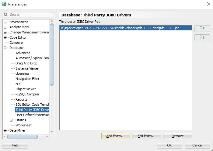Open NLS settings

click(18, 84)
